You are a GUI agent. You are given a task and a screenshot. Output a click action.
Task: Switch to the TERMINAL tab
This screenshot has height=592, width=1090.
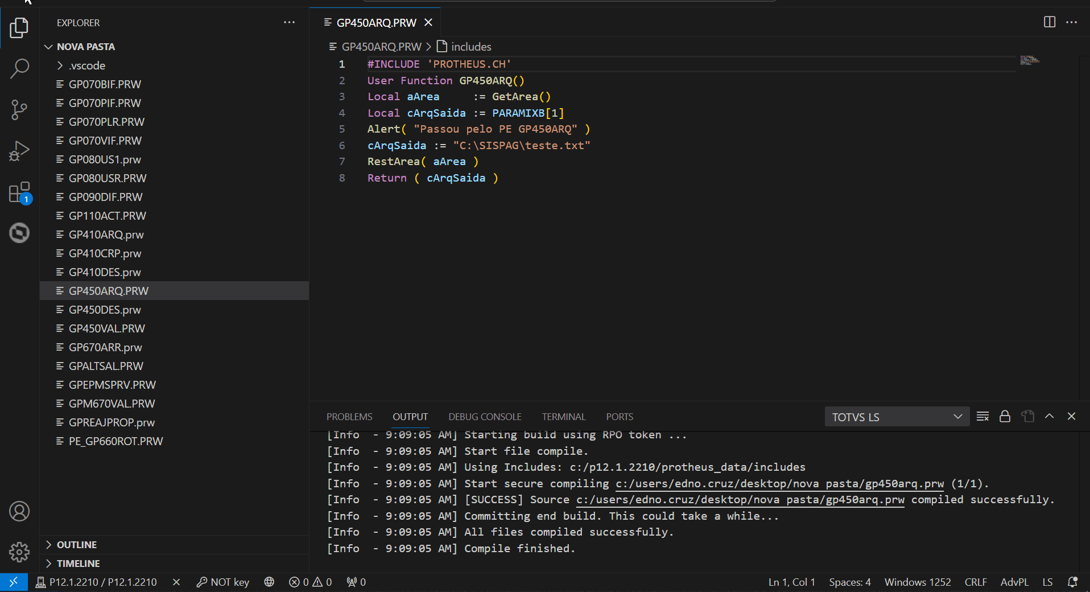pyautogui.click(x=563, y=417)
